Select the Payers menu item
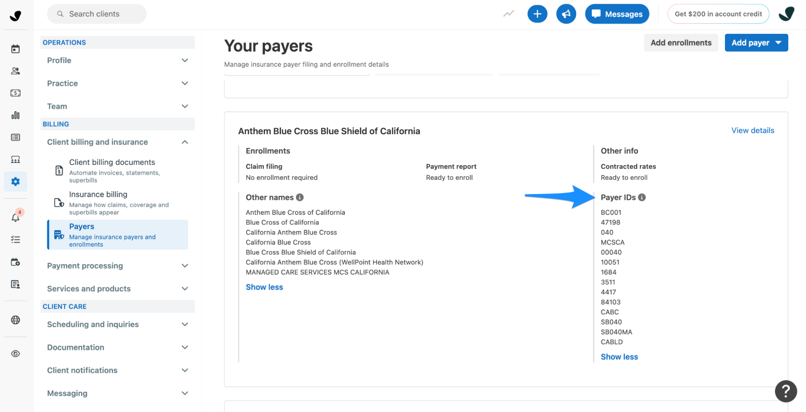 [117, 235]
